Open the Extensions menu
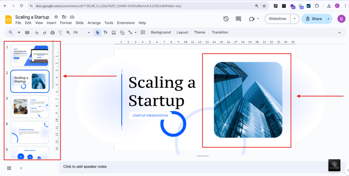Image resolution: width=349 pixels, height=176 pixels. click(126, 23)
